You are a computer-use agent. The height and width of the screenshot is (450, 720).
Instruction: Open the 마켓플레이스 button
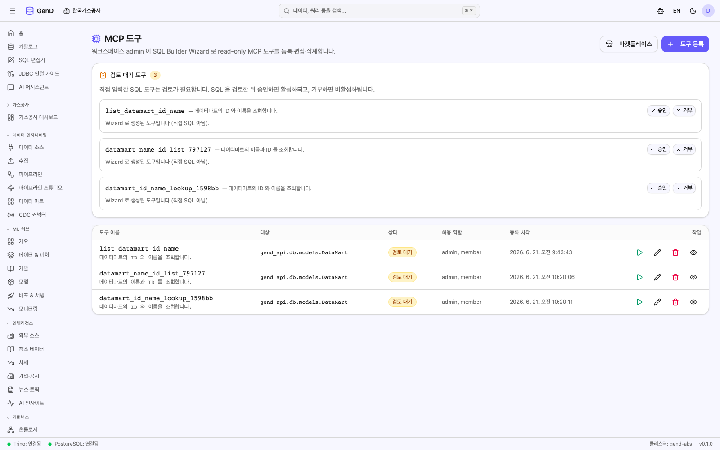pos(629,44)
